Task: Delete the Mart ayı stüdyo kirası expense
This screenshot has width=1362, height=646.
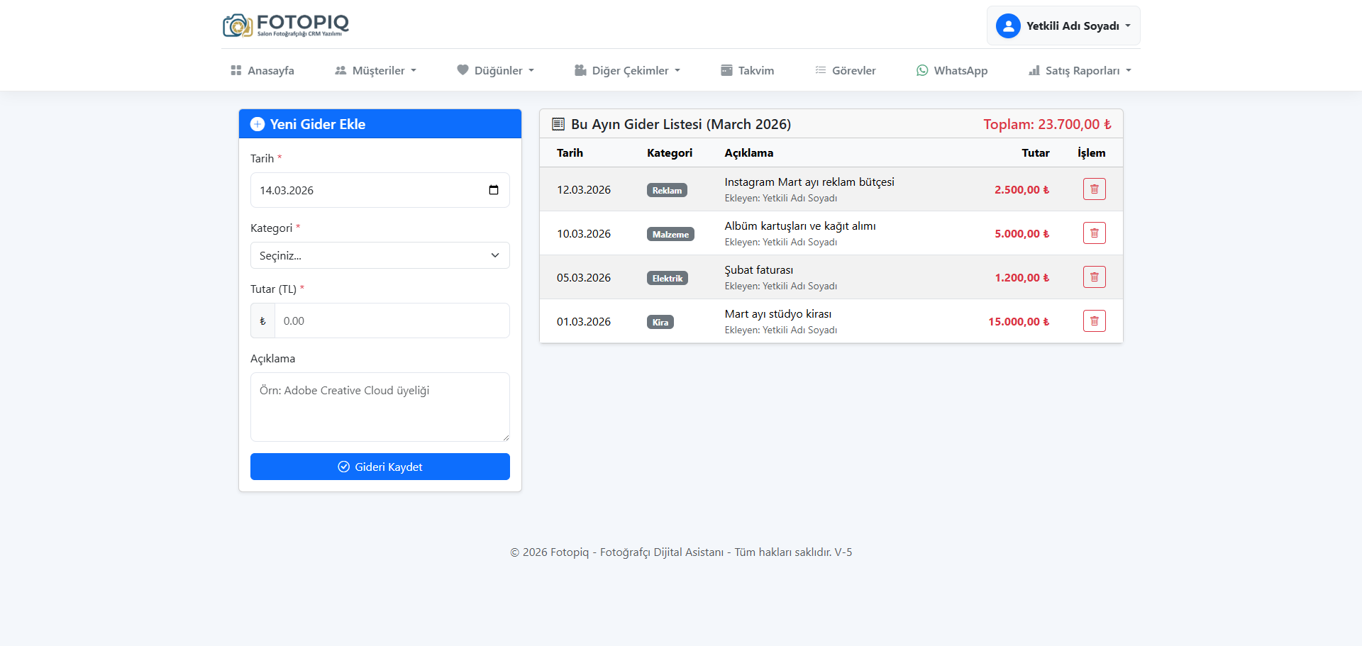Action: pyautogui.click(x=1094, y=321)
